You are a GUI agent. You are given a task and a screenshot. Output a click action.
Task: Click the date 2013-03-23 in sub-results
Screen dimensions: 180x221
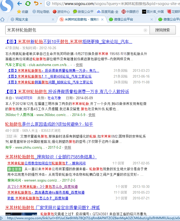click(x=141, y=71)
